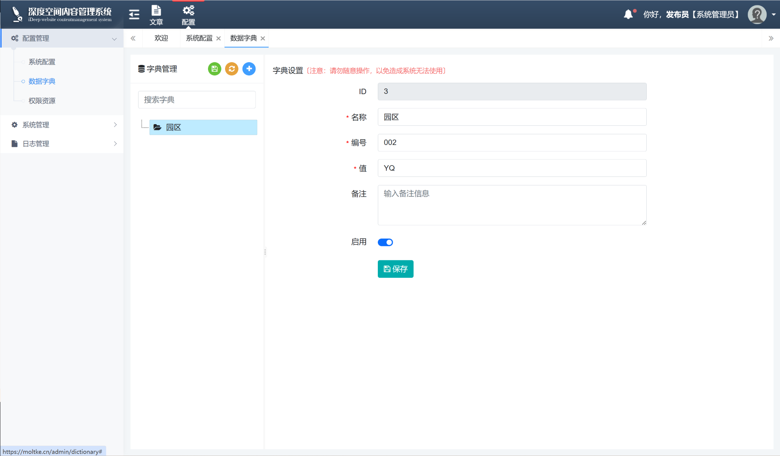Image resolution: width=780 pixels, height=456 pixels.
Task: Switch to the 系统配置 tab
Action: tap(199, 38)
